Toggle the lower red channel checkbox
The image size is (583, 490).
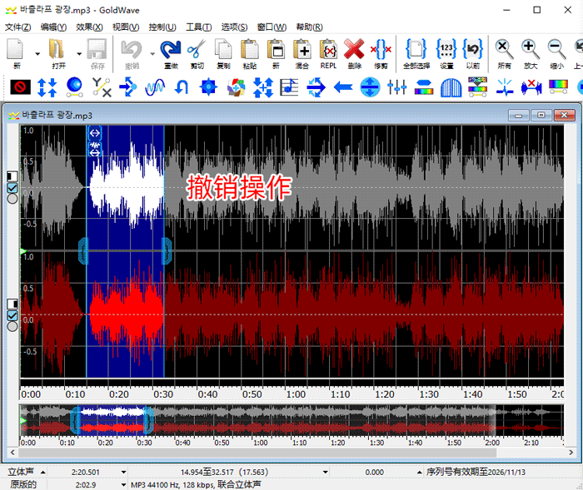click(12, 315)
